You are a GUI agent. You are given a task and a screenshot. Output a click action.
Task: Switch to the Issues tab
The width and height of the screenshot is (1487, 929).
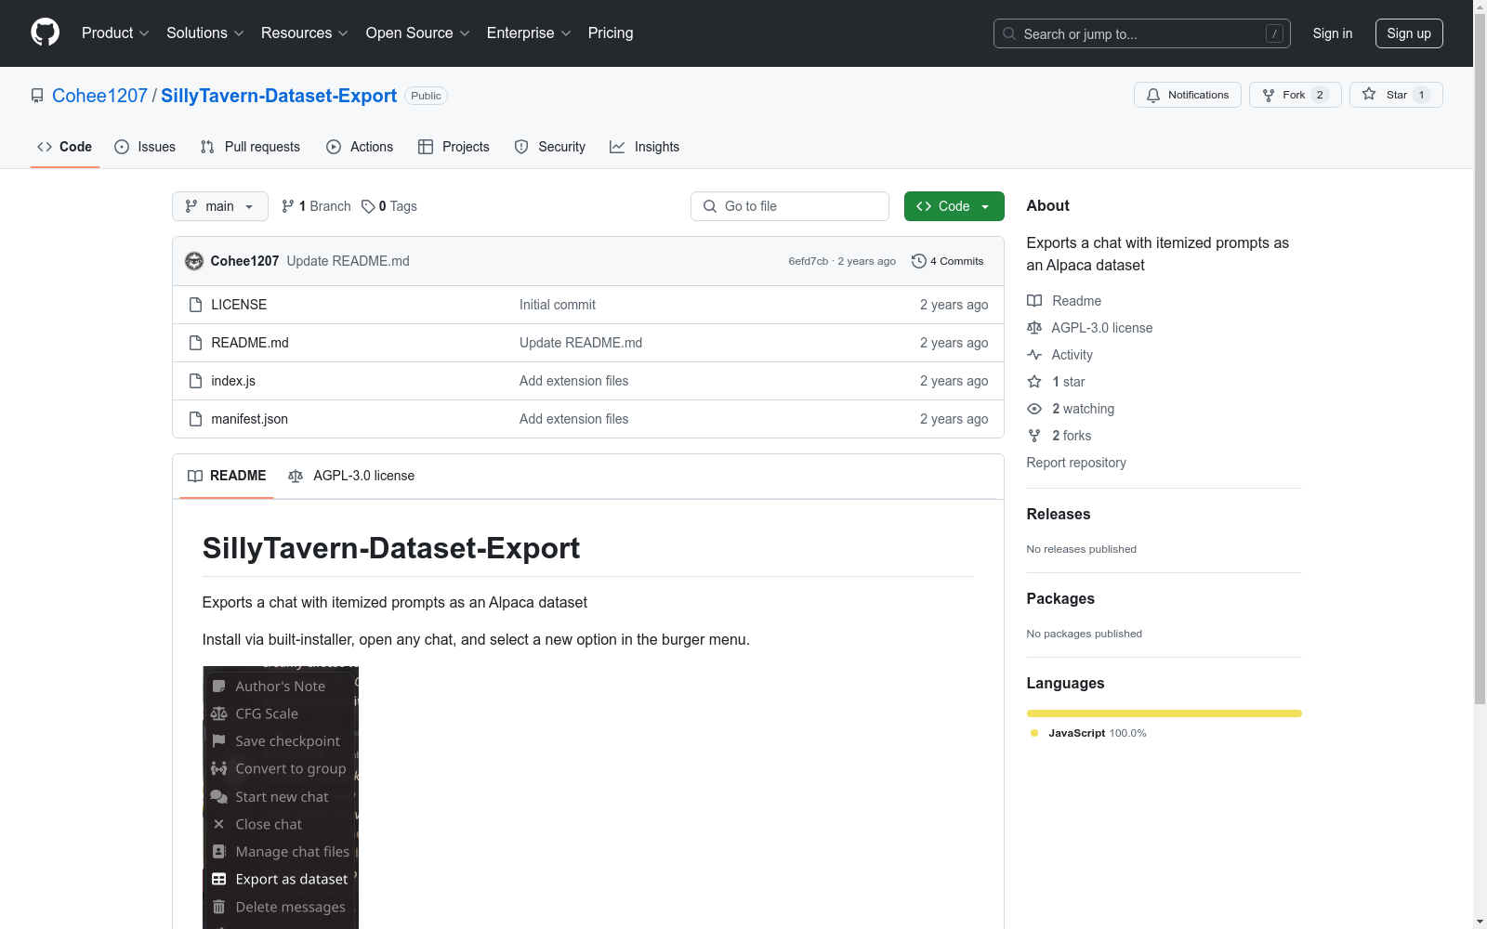(145, 147)
